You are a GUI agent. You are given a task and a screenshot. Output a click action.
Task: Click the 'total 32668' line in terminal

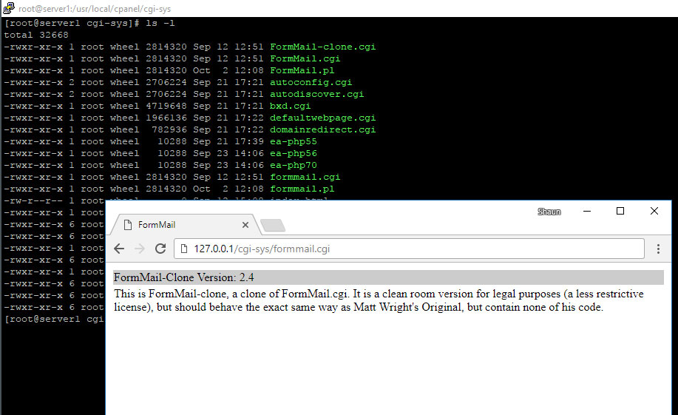[x=36, y=35]
